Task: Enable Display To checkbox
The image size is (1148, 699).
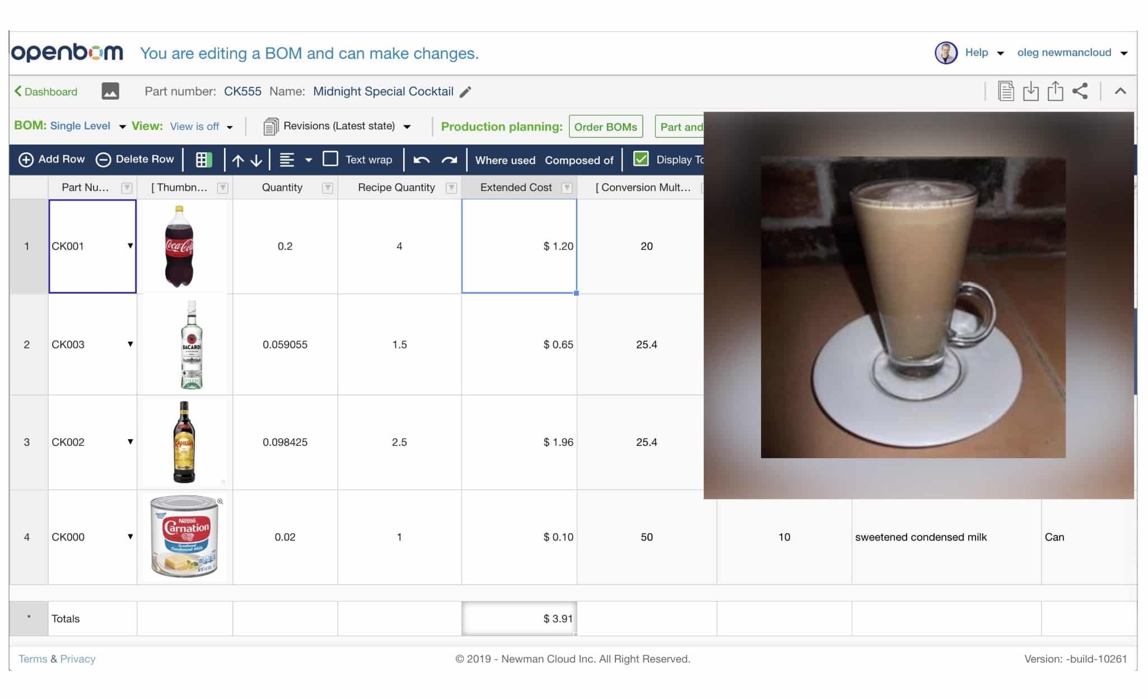Action: (641, 159)
